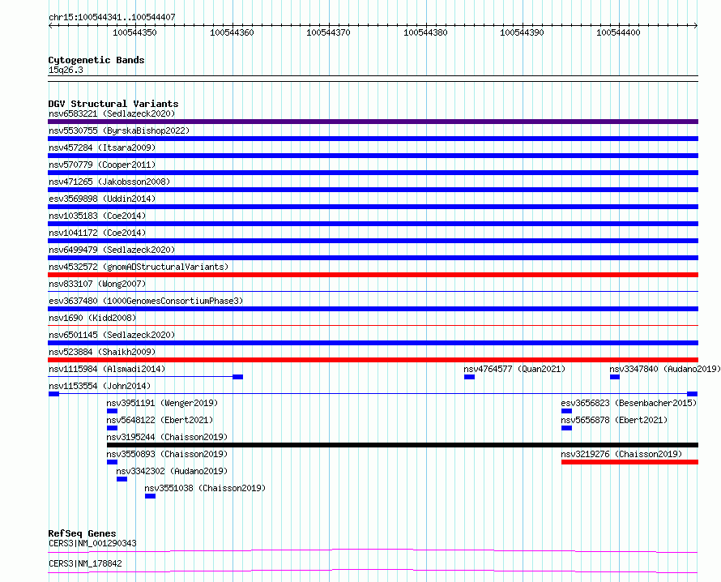Click ruler position 100544350
This screenshot has height=582, width=721.
[135, 32]
